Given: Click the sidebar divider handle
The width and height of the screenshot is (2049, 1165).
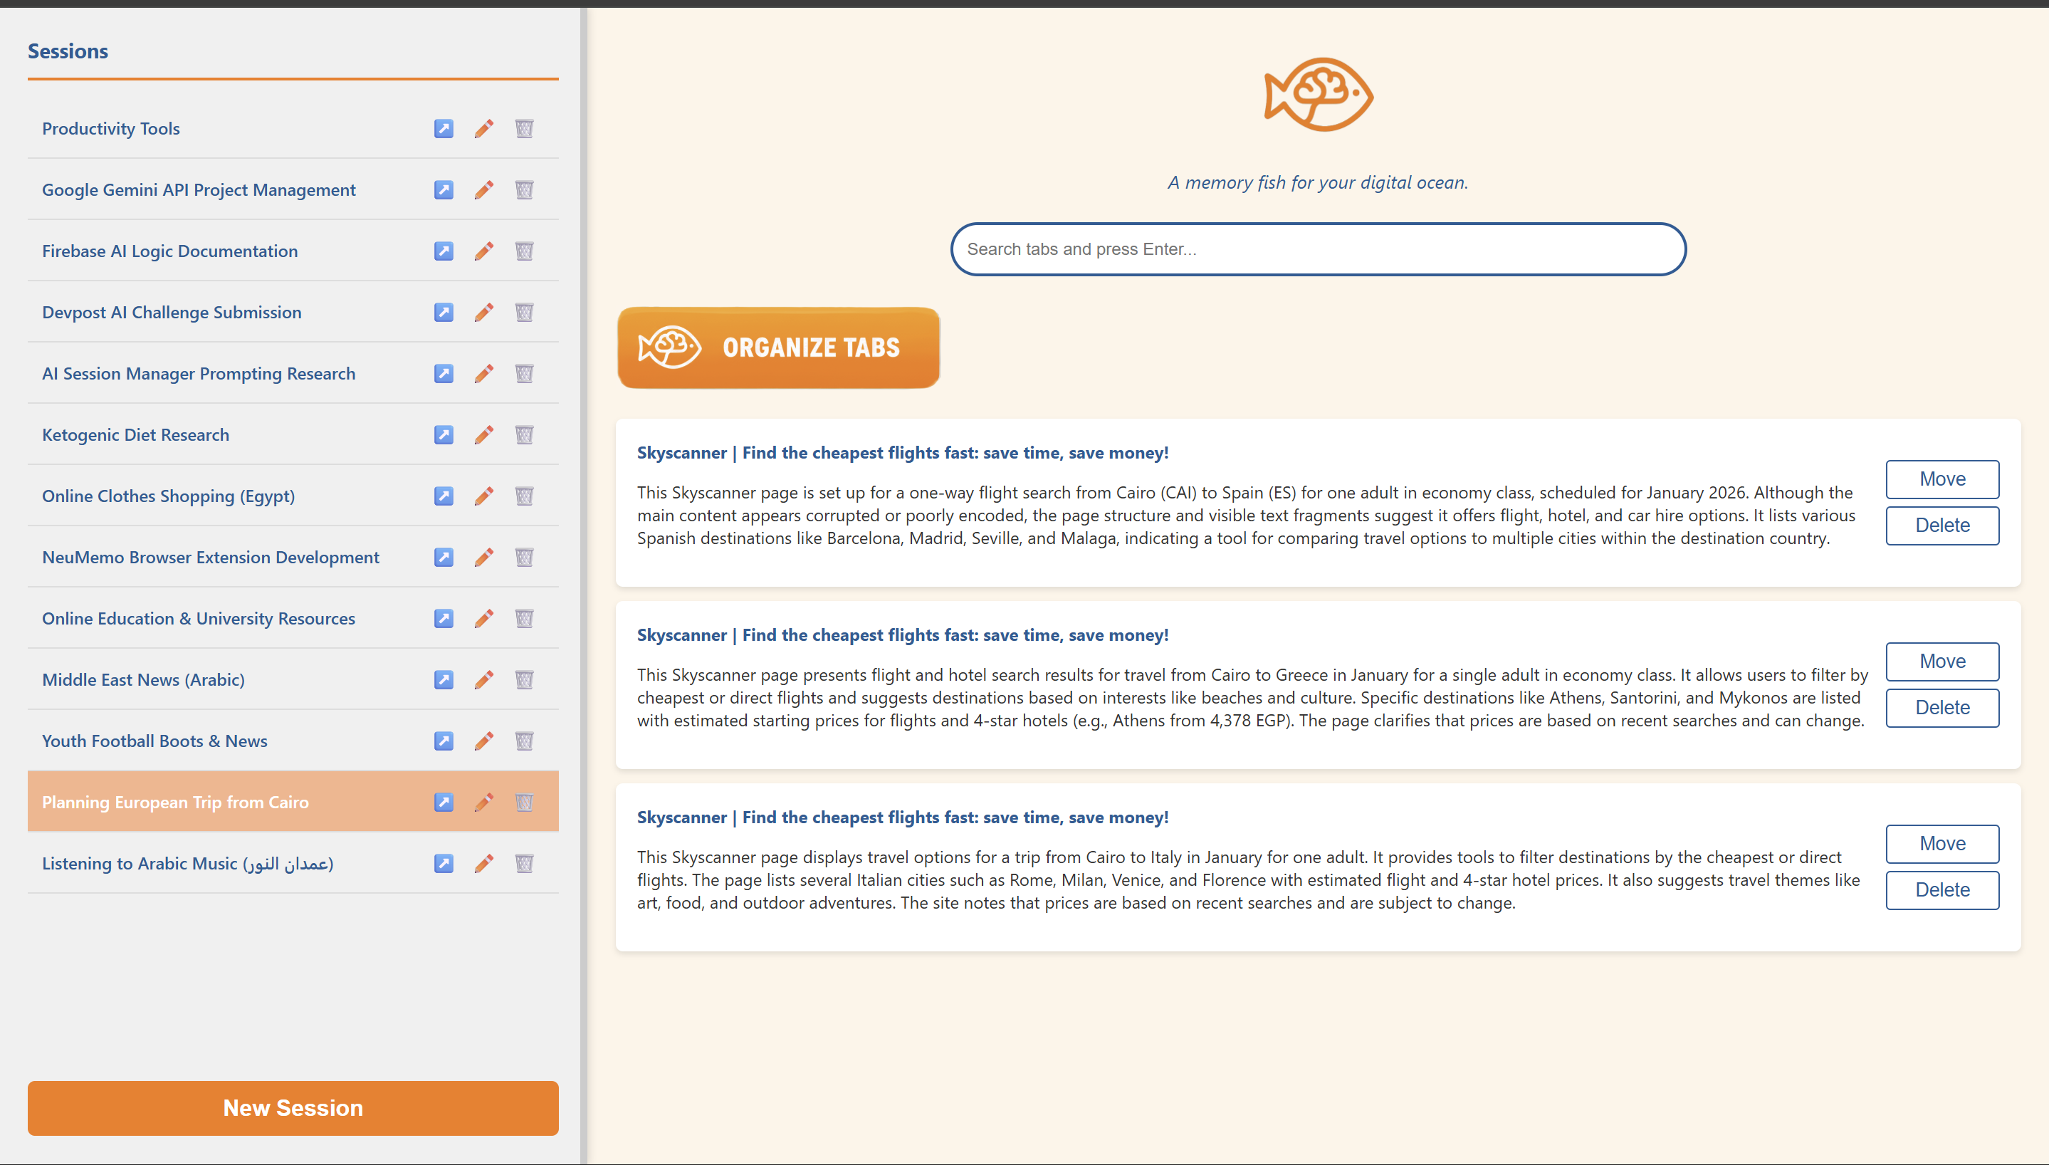Looking at the screenshot, I should point(584,582).
